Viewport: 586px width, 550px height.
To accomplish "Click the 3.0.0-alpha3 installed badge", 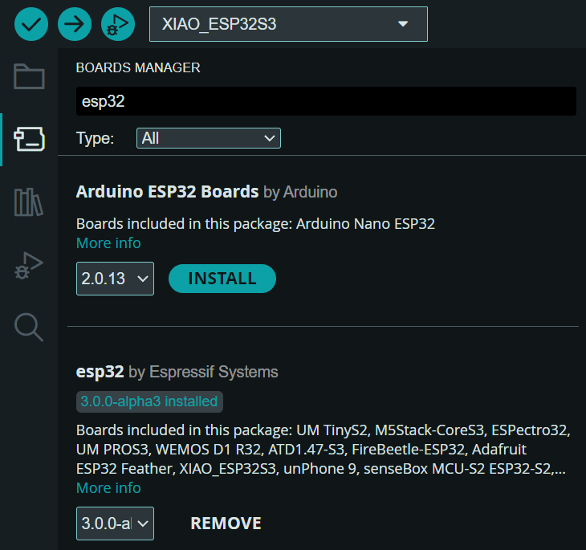I will coord(149,401).
